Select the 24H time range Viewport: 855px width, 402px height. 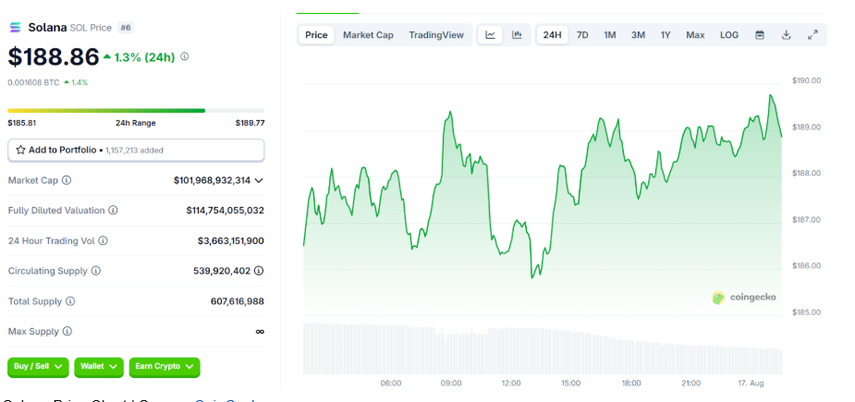[552, 35]
